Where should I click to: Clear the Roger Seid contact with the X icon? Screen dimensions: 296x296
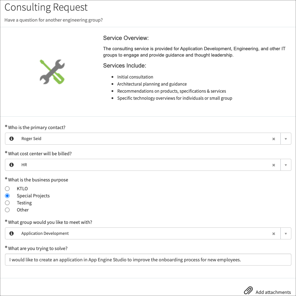point(273,139)
